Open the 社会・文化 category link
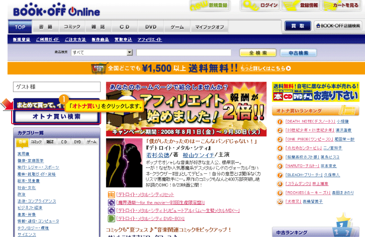This screenshot has width=365, height=237. tap(26, 188)
